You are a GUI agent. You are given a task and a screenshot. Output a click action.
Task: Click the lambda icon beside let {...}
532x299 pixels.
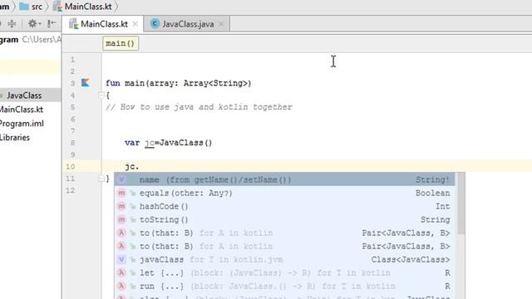tap(121, 273)
